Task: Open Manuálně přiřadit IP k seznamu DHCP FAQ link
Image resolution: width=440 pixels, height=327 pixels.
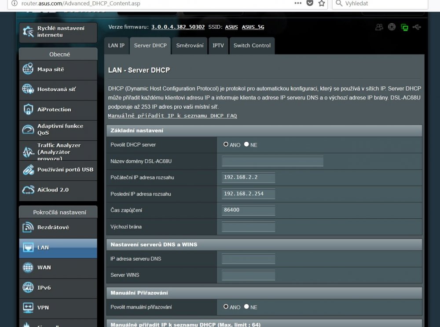Action: 172,116
